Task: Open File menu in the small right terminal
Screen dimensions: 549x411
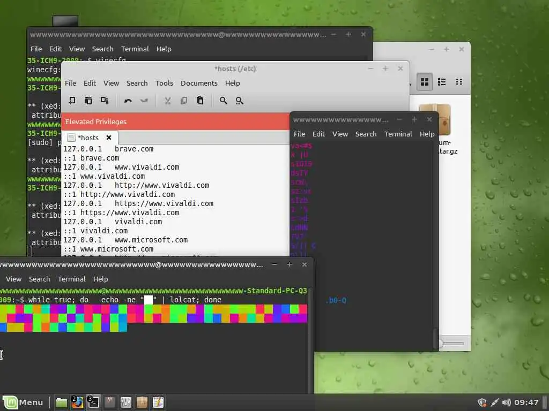Action: pyautogui.click(x=299, y=134)
